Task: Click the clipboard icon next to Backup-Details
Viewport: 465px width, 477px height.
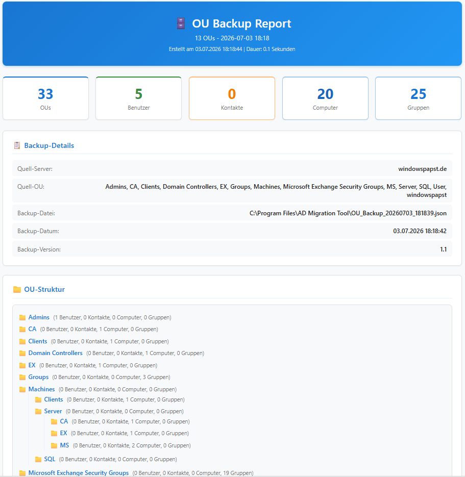Action: click(x=17, y=145)
